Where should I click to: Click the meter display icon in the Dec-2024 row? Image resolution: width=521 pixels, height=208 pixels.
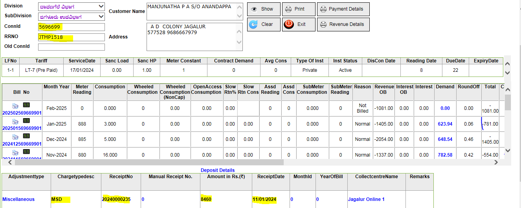[27, 136]
